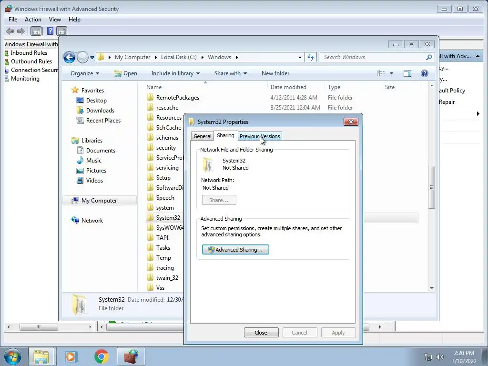488x366 pixels.
Task: Collapse the Actions header arrow in Firewall pane
Action: point(478,56)
